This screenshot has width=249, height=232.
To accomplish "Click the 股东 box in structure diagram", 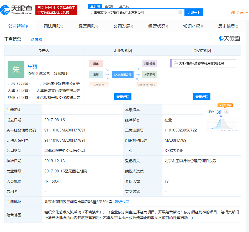I will (96, 64).
